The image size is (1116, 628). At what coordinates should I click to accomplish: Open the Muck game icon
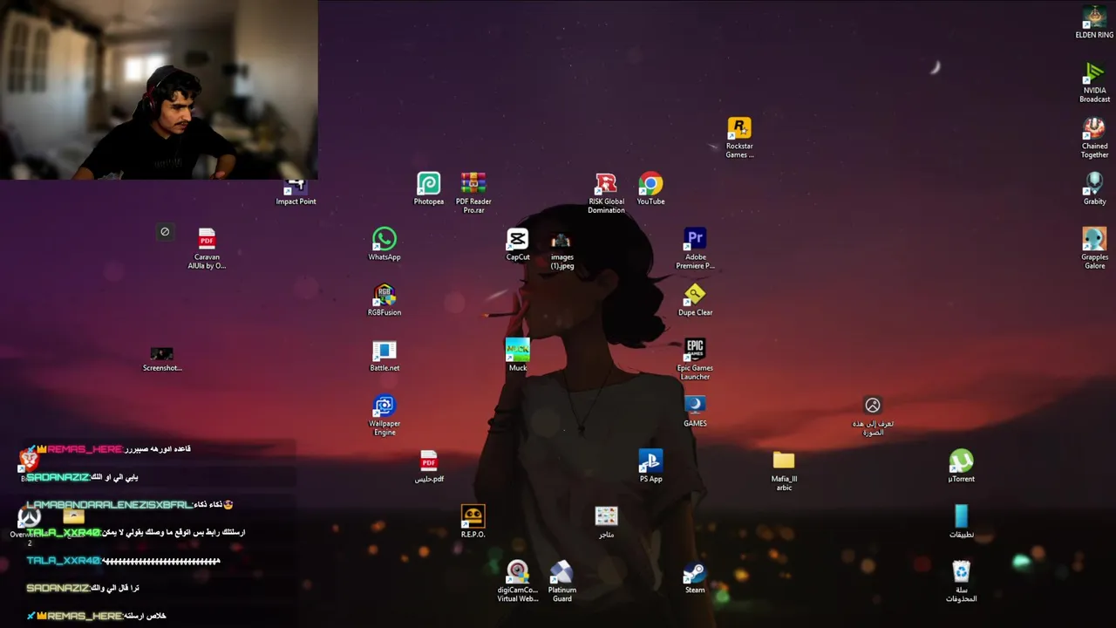tap(517, 355)
